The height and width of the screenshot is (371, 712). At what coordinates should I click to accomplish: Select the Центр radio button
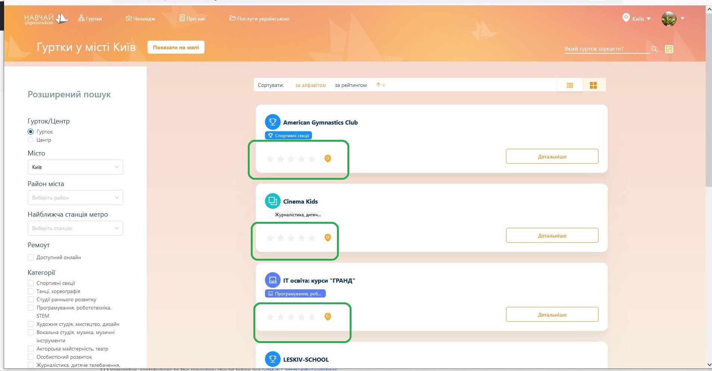coord(31,140)
